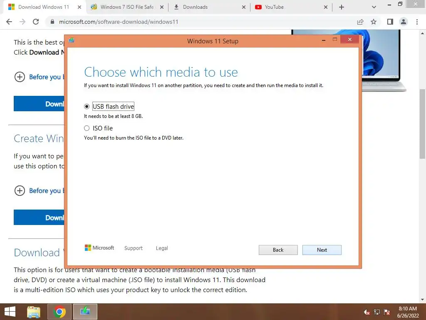Click the first blue Download button on page
Image resolution: width=426 pixels, height=320 pixels.
pyautogui.click(x=39, y=103)
